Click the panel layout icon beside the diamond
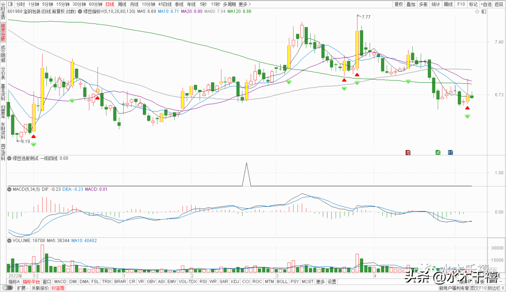This screenshot has width=506, height=292. (484, 12)
